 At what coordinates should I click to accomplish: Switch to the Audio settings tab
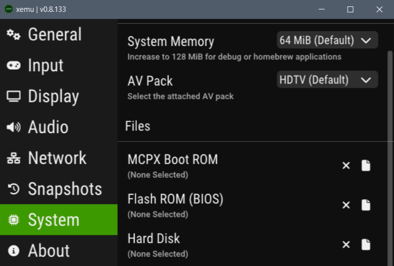(x=47, y=127)
